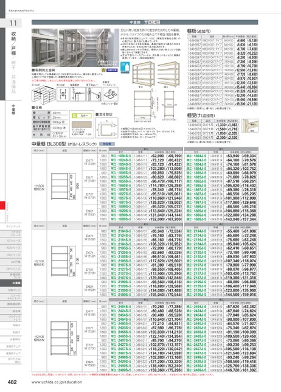Image resolution: width=281 pixels, height=392 pixels.
Task: Click the price ¥152,000 cell
Action: point(156,219)
